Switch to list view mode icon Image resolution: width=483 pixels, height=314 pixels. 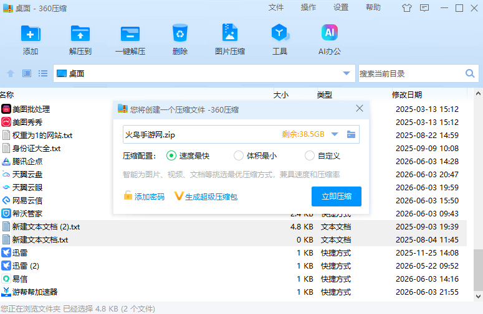(x=43, y=73)
